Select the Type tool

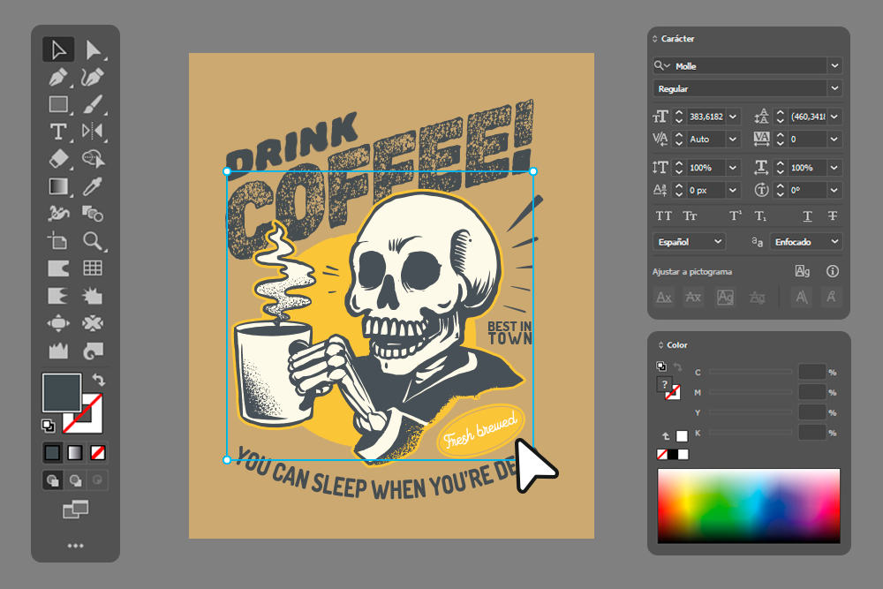(x=58, y=132)
